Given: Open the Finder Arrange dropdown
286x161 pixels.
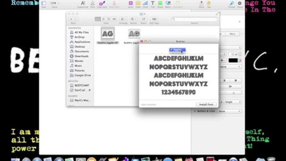Looking at the screenshot, I should (123, 19).
